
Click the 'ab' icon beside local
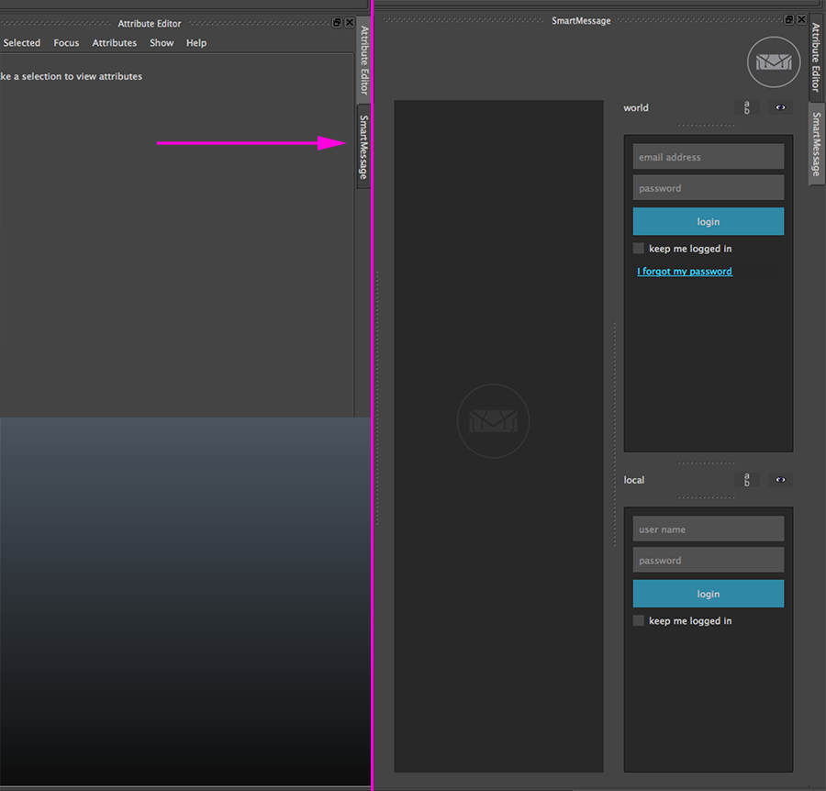click(x=747, y=480)
